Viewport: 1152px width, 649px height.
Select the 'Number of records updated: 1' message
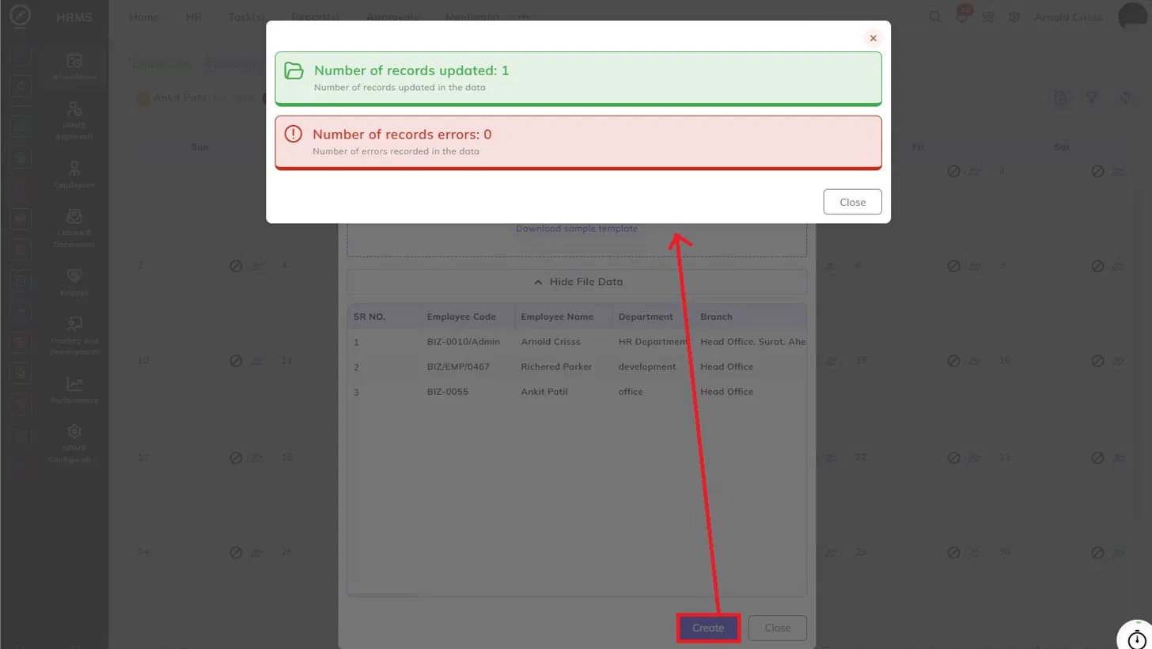coord(411,70)
